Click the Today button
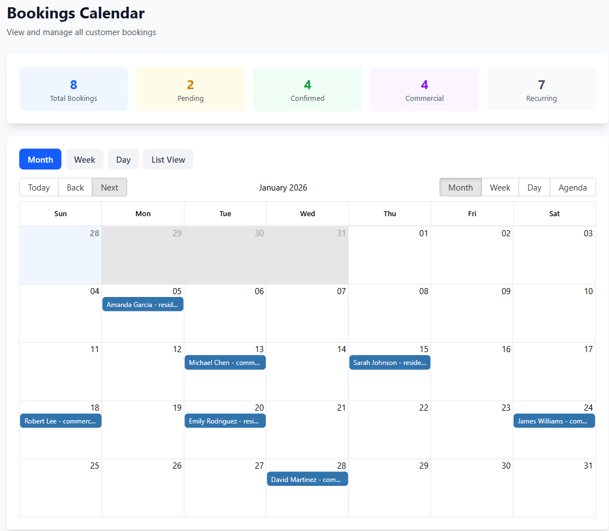Viewport: 609px width, 531px height. point(38,187)
